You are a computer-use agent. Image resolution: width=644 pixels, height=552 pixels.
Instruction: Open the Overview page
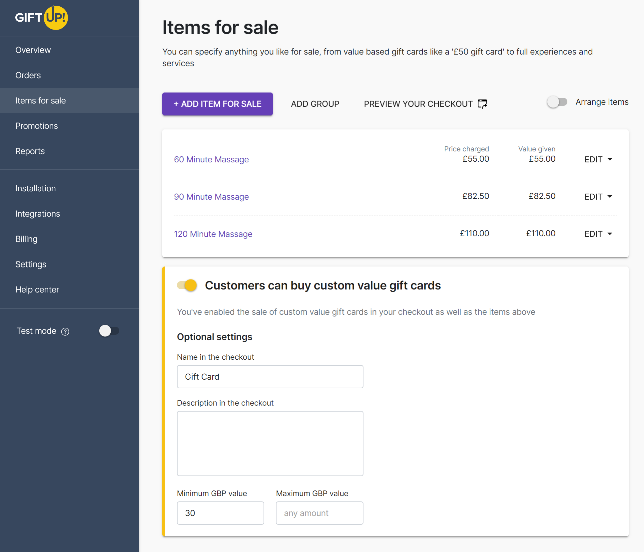pos(69,50)
